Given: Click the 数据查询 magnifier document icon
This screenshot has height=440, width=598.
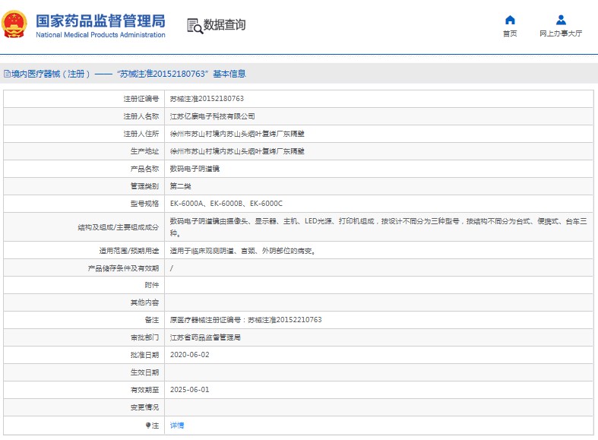Looking at the screenshot, I should (195, 26).
